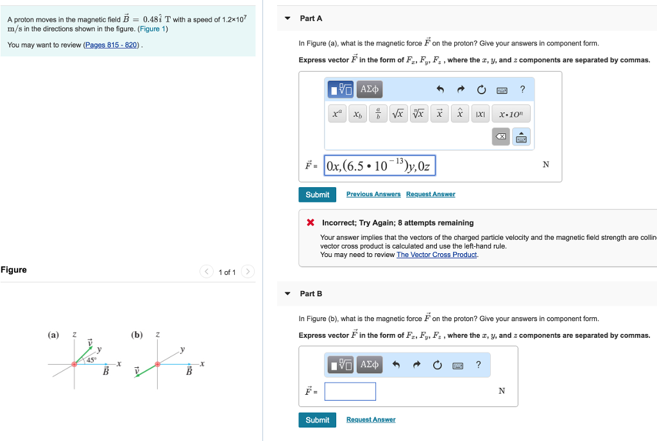Undo the last equation edit
657x441 pixels.
441,89
